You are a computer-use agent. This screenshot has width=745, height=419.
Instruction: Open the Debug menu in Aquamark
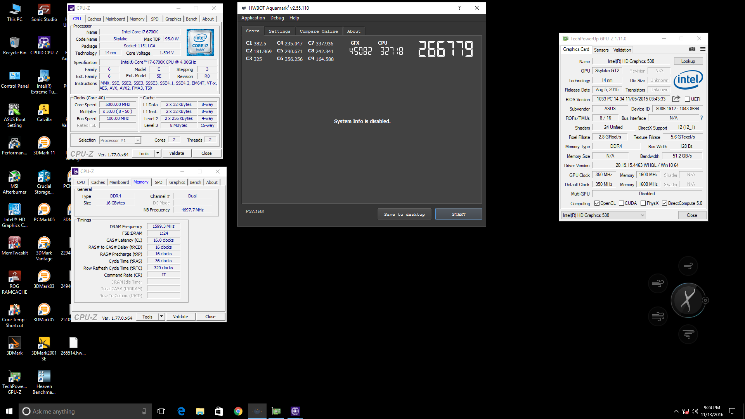(277, 18)
